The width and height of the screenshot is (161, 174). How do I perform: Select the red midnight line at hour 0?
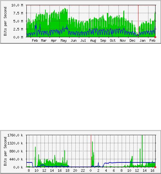click(91, 151)
